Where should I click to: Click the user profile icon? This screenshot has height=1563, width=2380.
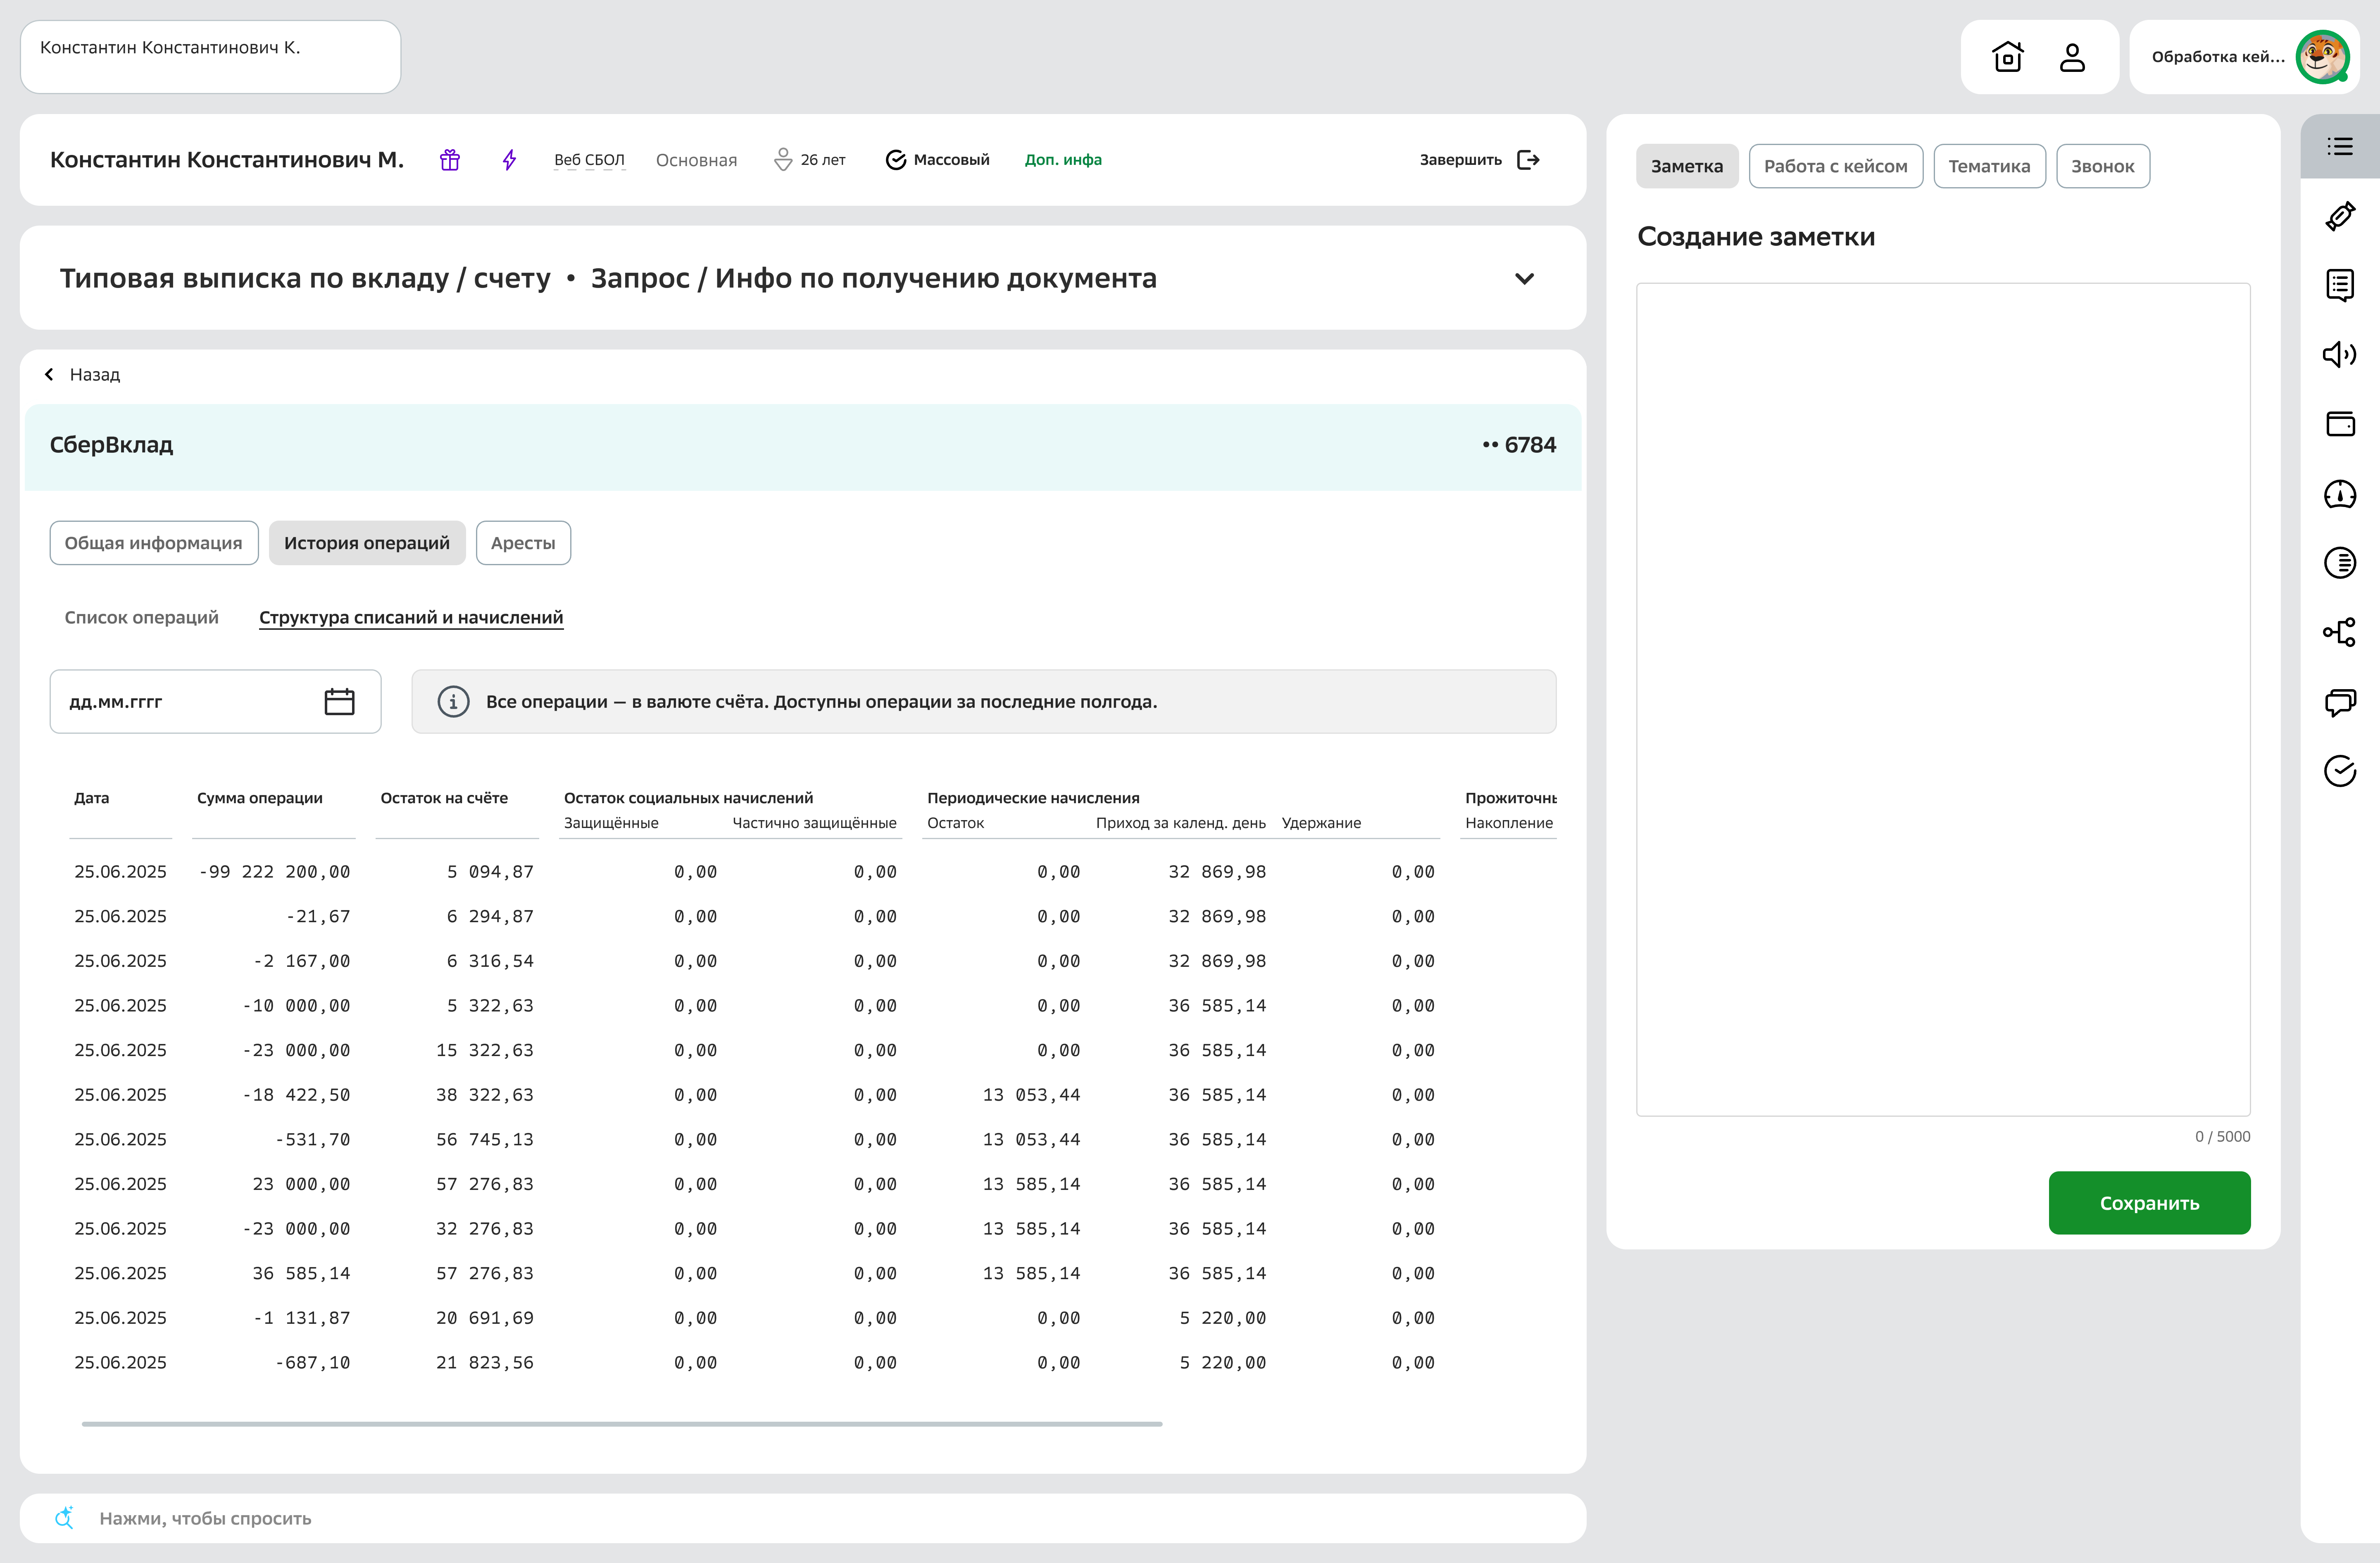point(2072,57)
